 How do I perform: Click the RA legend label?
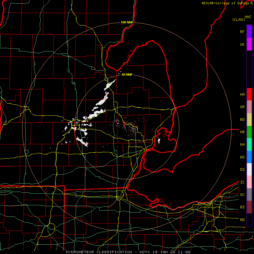[242, 145]
